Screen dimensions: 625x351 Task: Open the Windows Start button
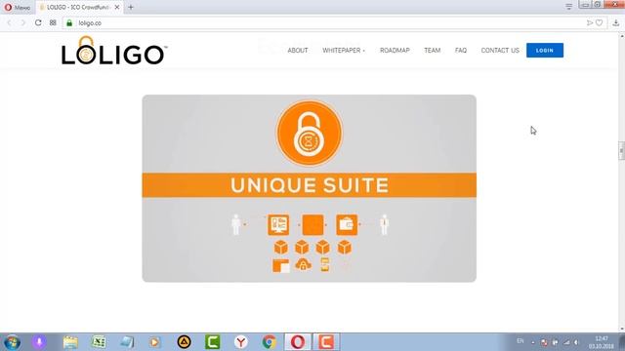(13, 342)
